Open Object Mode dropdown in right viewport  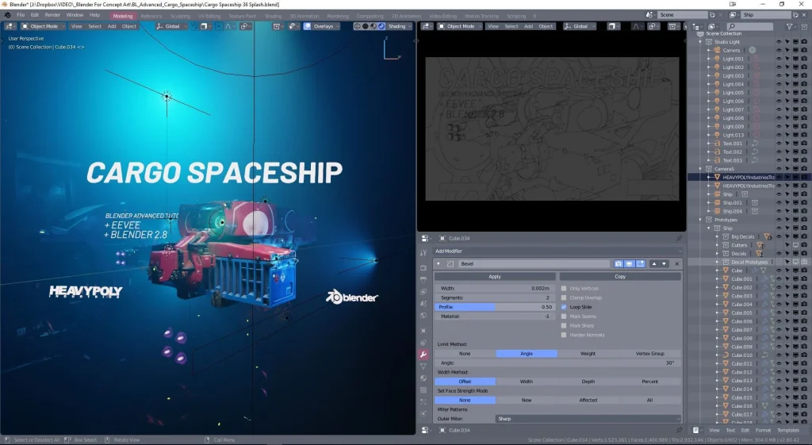coord(461,26)
